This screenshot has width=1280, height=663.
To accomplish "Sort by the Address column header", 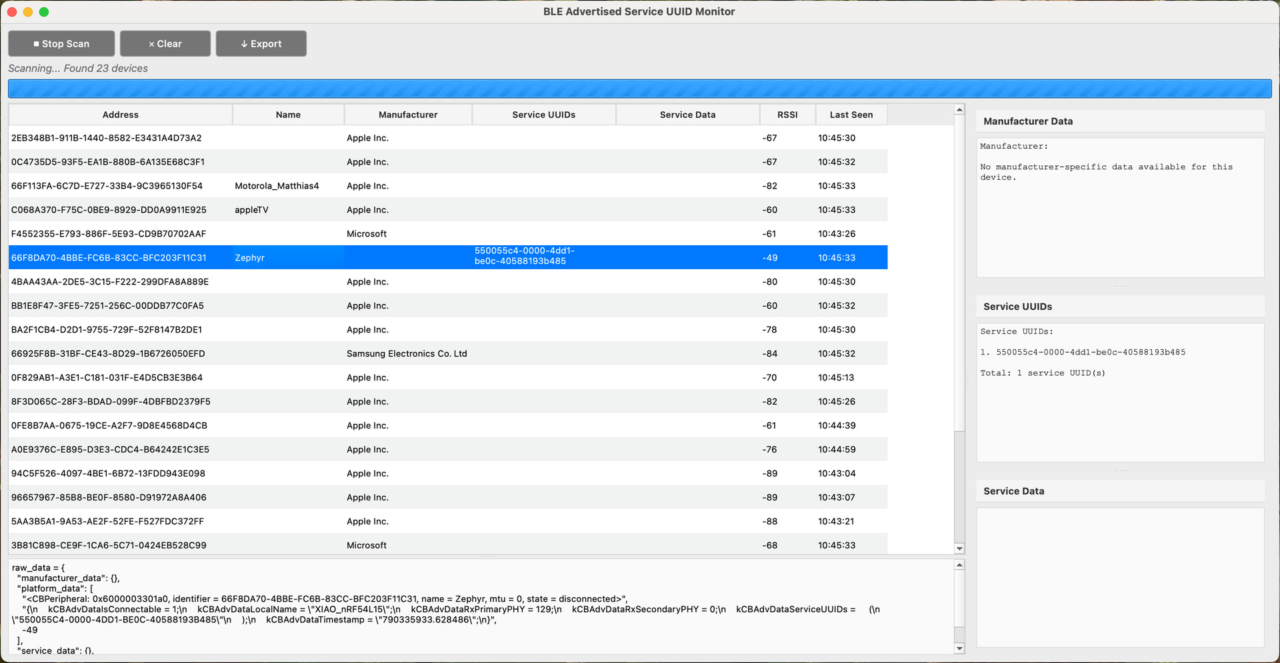I will click(x=120, y=115).
